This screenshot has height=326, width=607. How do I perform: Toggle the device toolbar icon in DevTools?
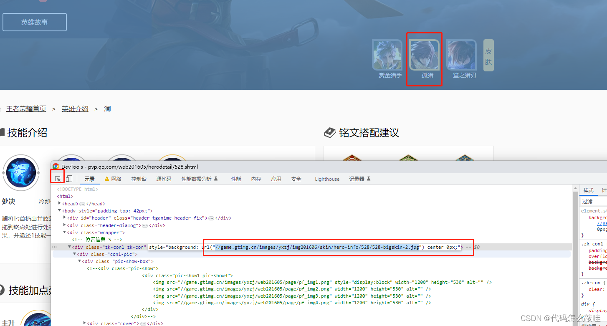click(69, 179)
